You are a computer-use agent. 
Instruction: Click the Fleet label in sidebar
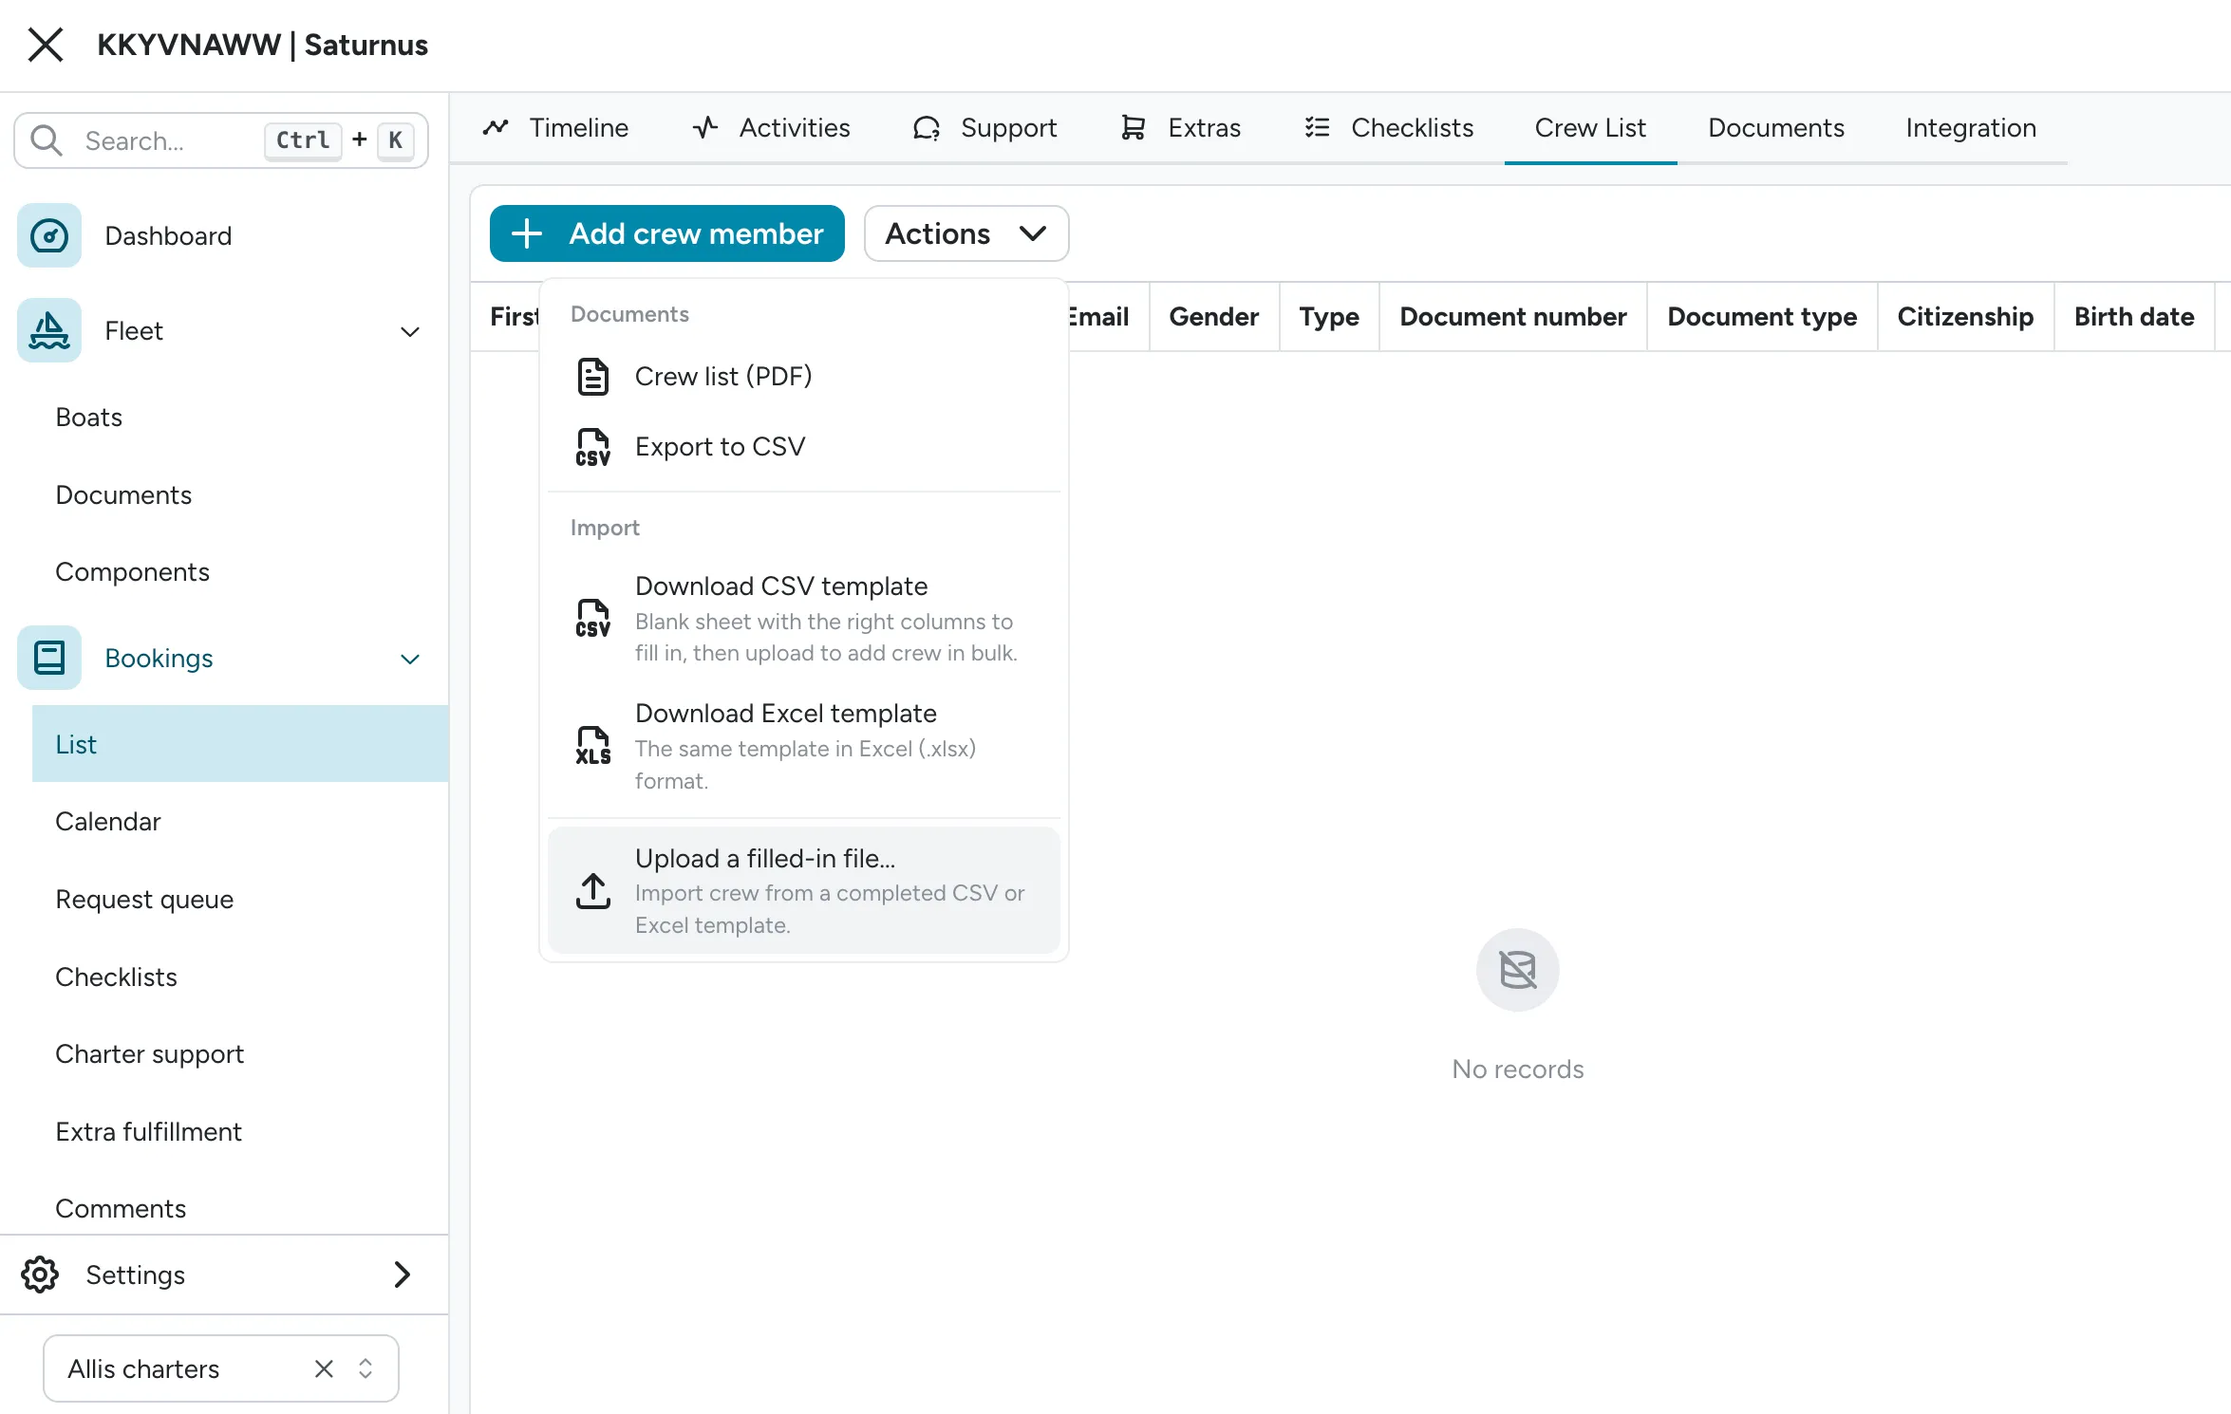coord(134,331)
